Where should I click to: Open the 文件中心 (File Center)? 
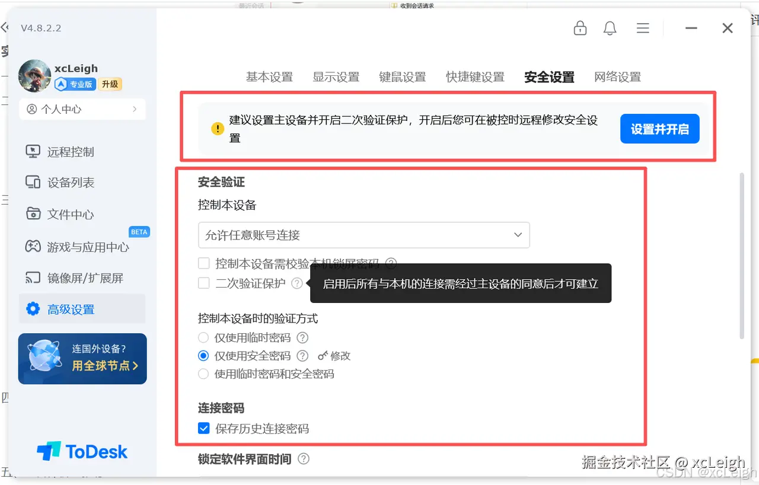[x=69, y=214]
